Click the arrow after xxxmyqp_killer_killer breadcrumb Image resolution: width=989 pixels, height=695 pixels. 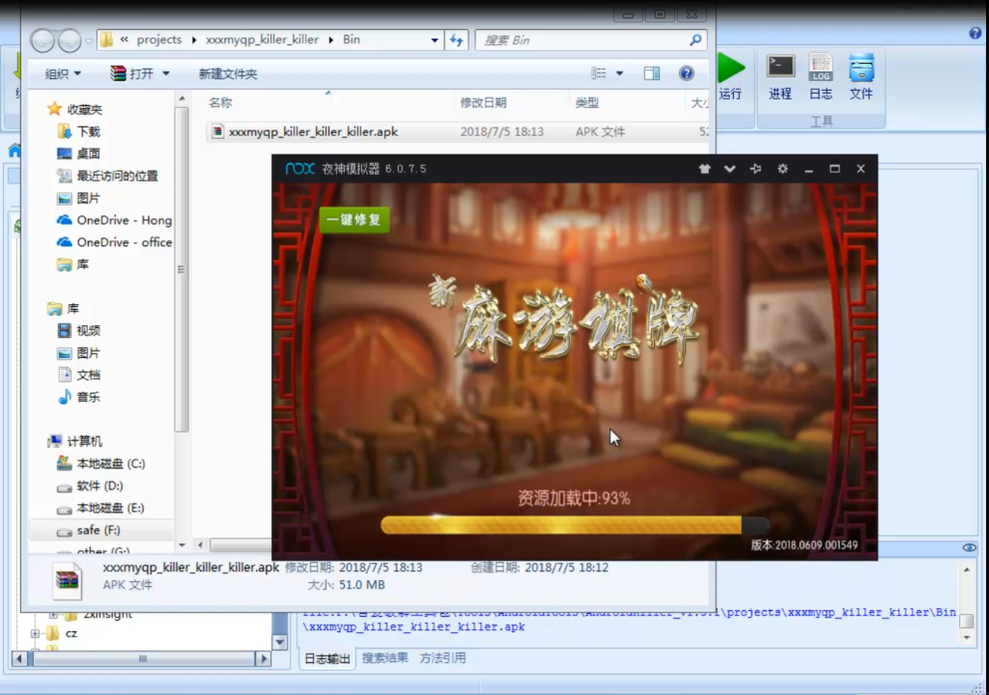[330, 40]
